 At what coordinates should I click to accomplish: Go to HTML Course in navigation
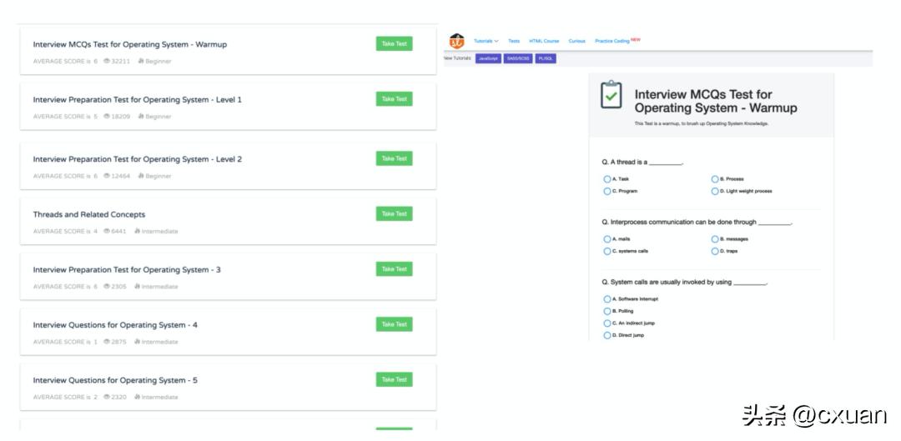tap(544, 41)
